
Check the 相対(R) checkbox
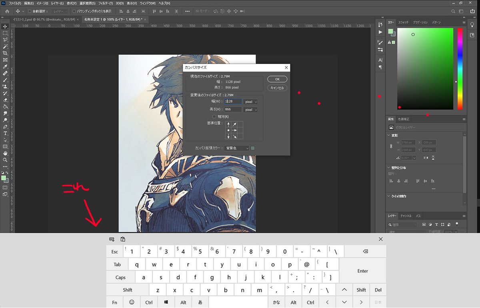tap(214, 116)
